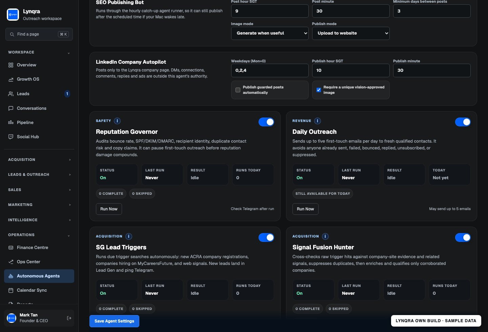Click the info icon beside REVENUE
The height and width of the screenshot is (332, 488).
point(318,121)
